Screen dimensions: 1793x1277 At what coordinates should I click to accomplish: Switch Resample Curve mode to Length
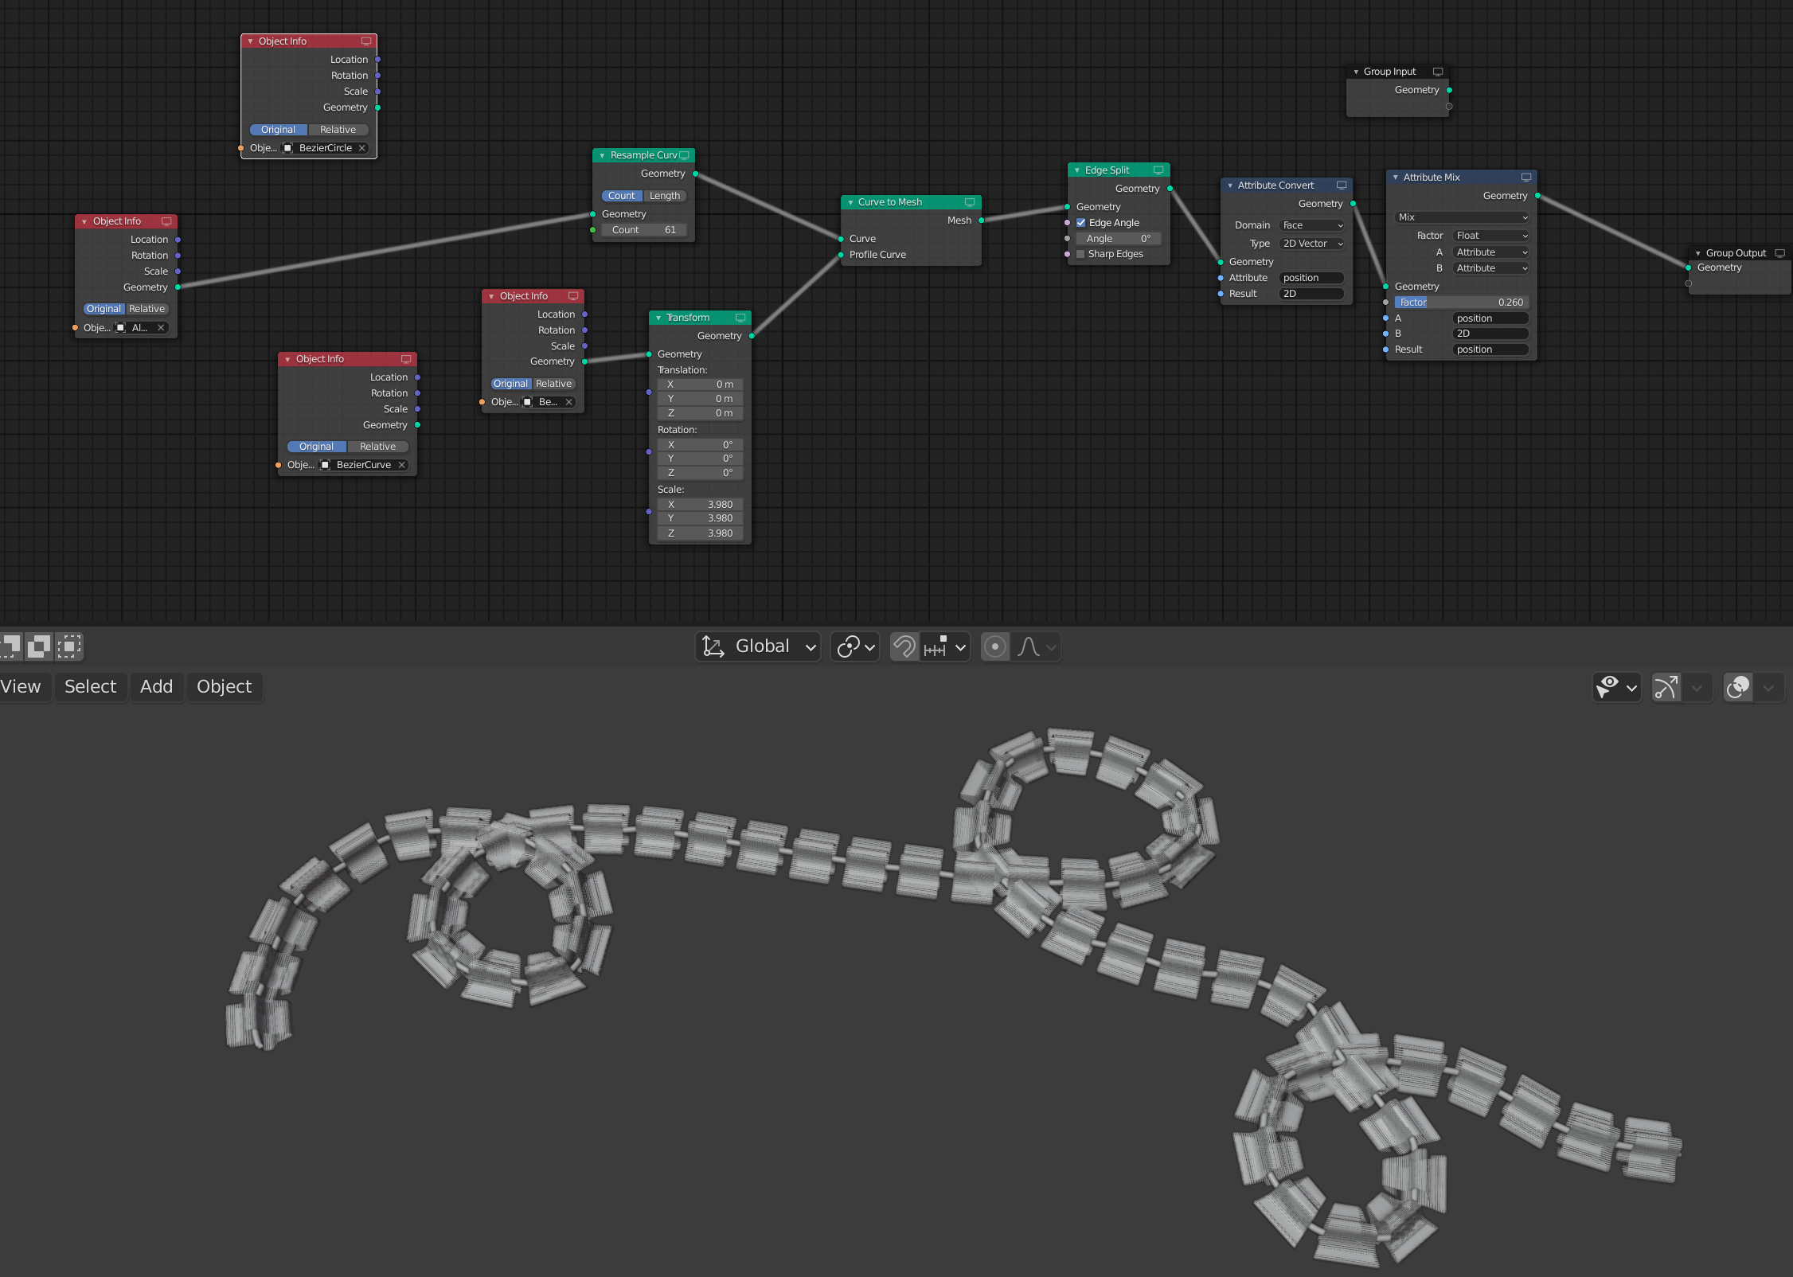pyautogui.click(x=665, y=195)
